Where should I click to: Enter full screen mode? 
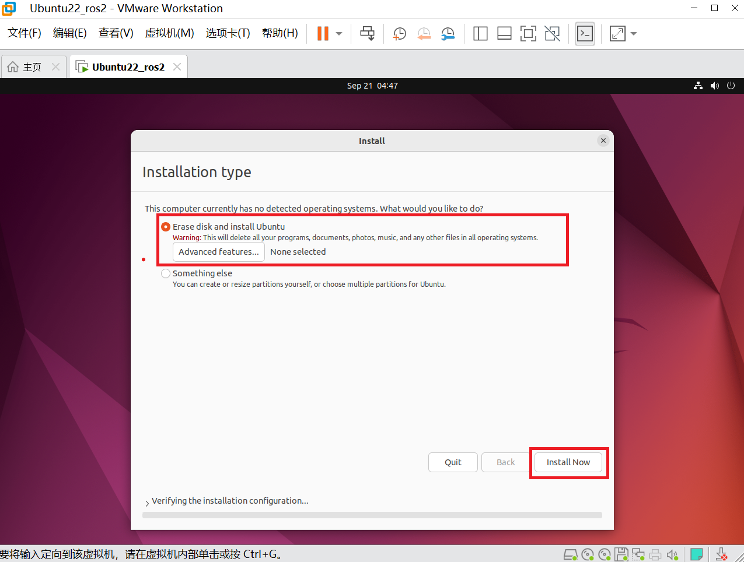coord(528,33)
